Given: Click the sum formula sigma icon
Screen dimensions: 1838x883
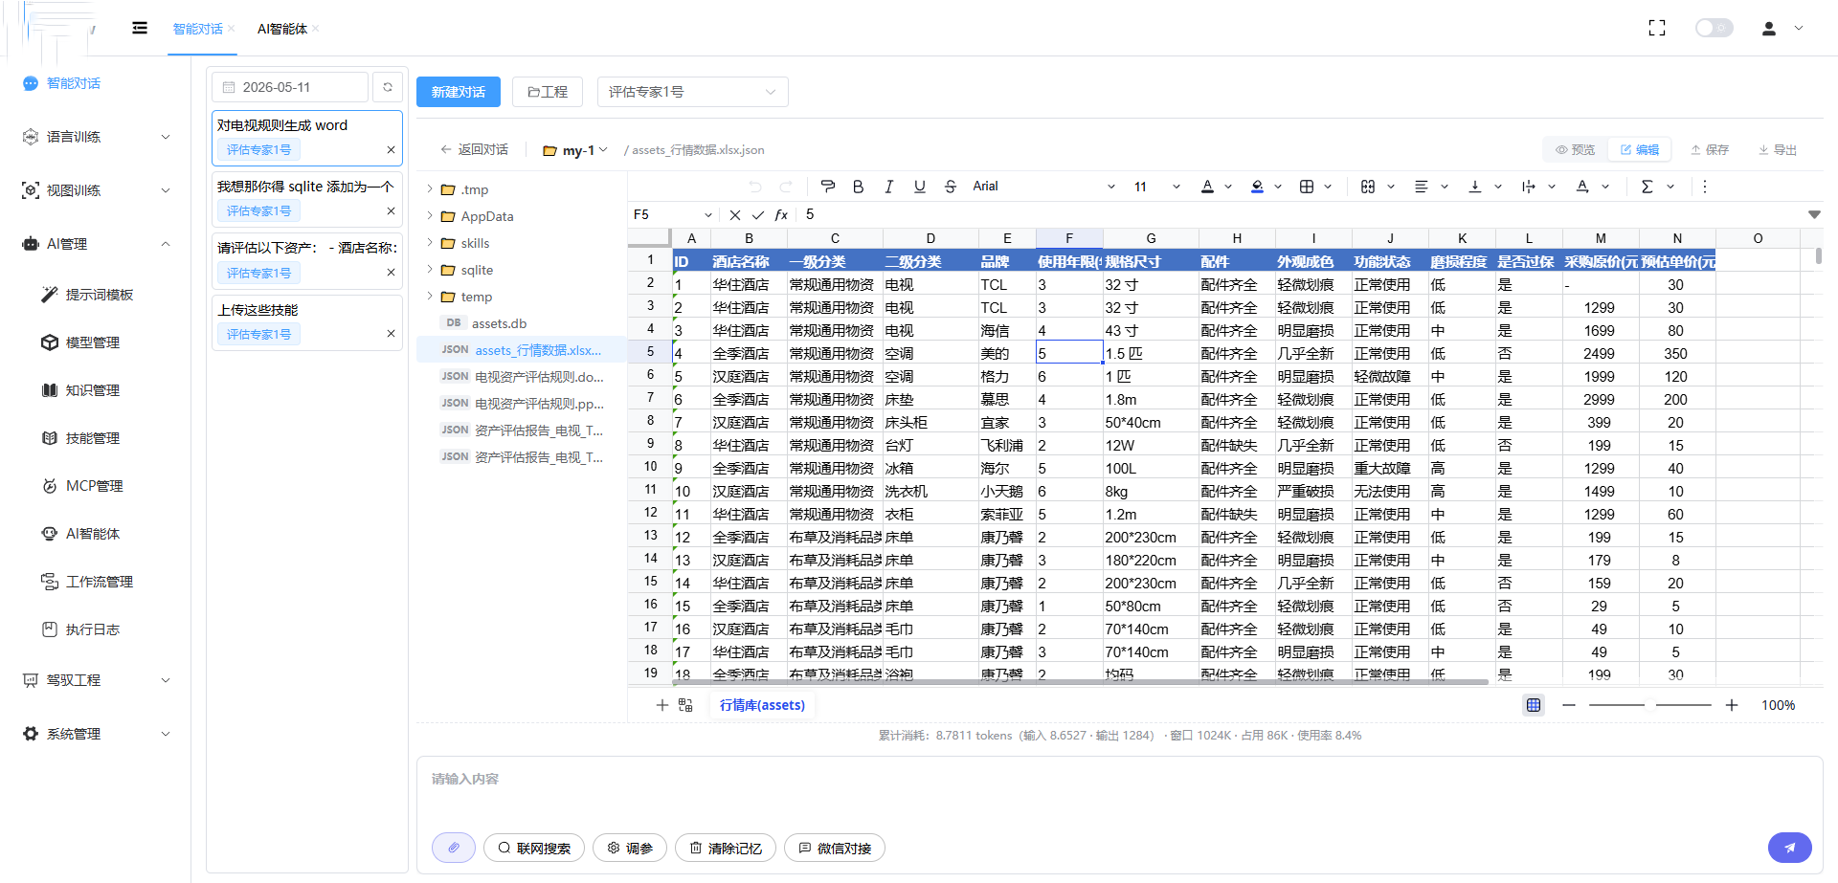Looking at the screenshot, I should pyautogui.click(x=1647, y=187).
